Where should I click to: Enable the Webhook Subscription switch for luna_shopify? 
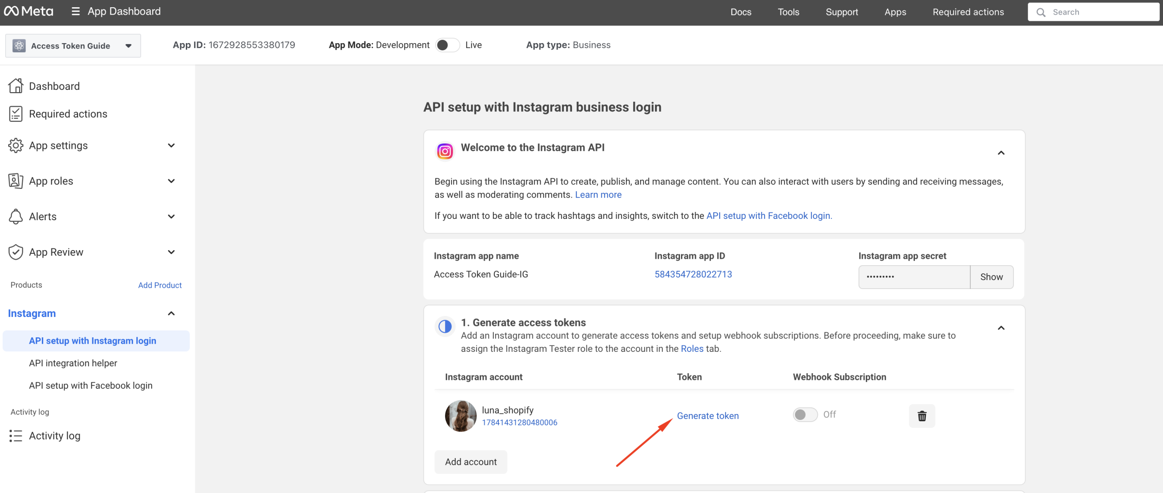805,414
